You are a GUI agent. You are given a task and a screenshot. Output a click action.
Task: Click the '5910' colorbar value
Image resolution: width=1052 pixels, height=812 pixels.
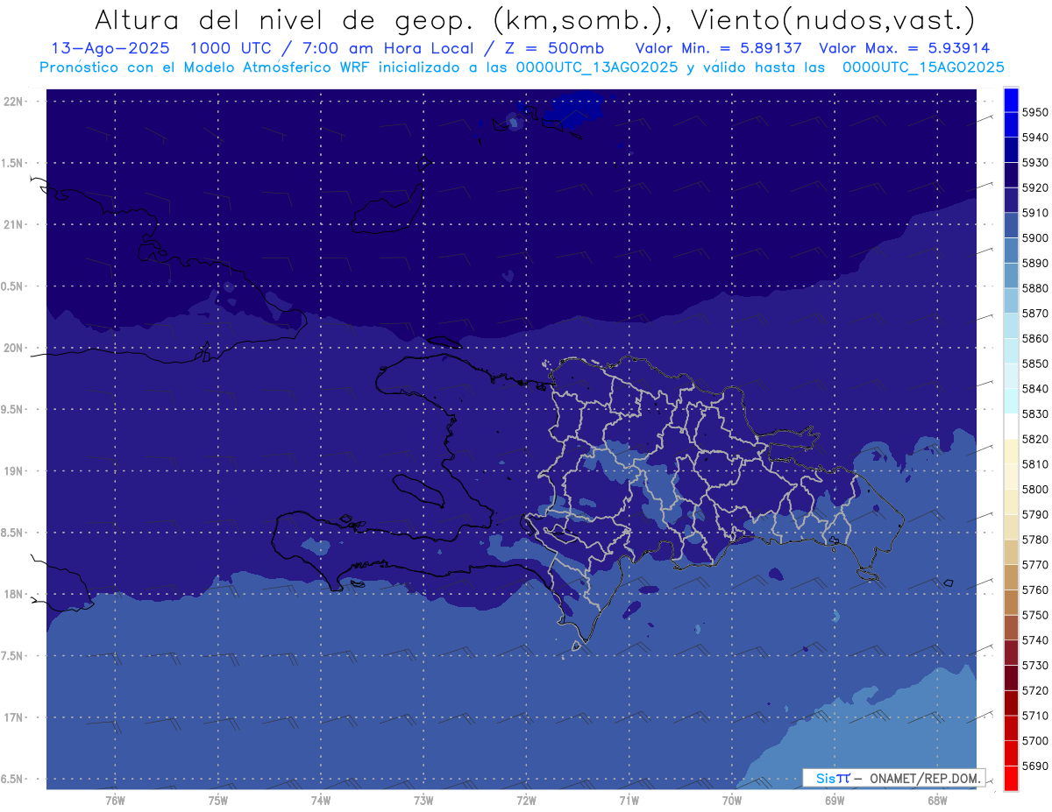[1035, 213]
